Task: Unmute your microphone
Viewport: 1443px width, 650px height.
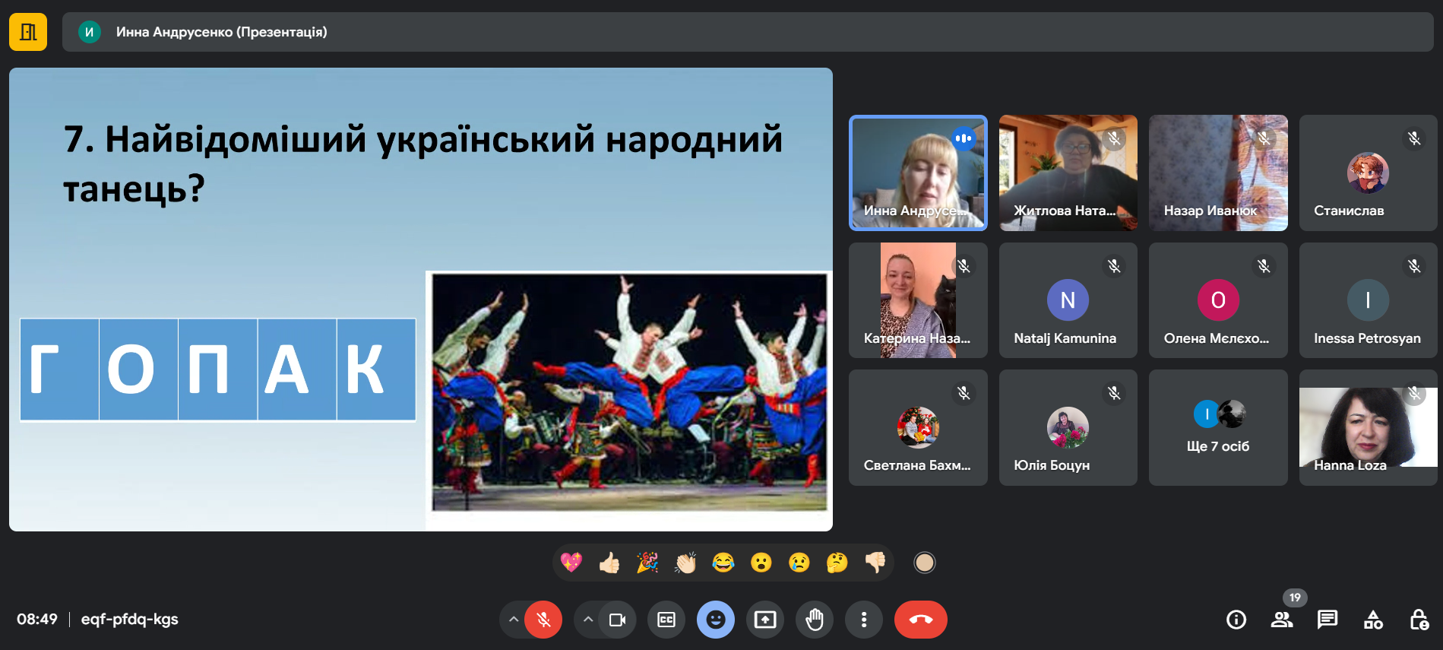Action: click(x=543, y=620)
